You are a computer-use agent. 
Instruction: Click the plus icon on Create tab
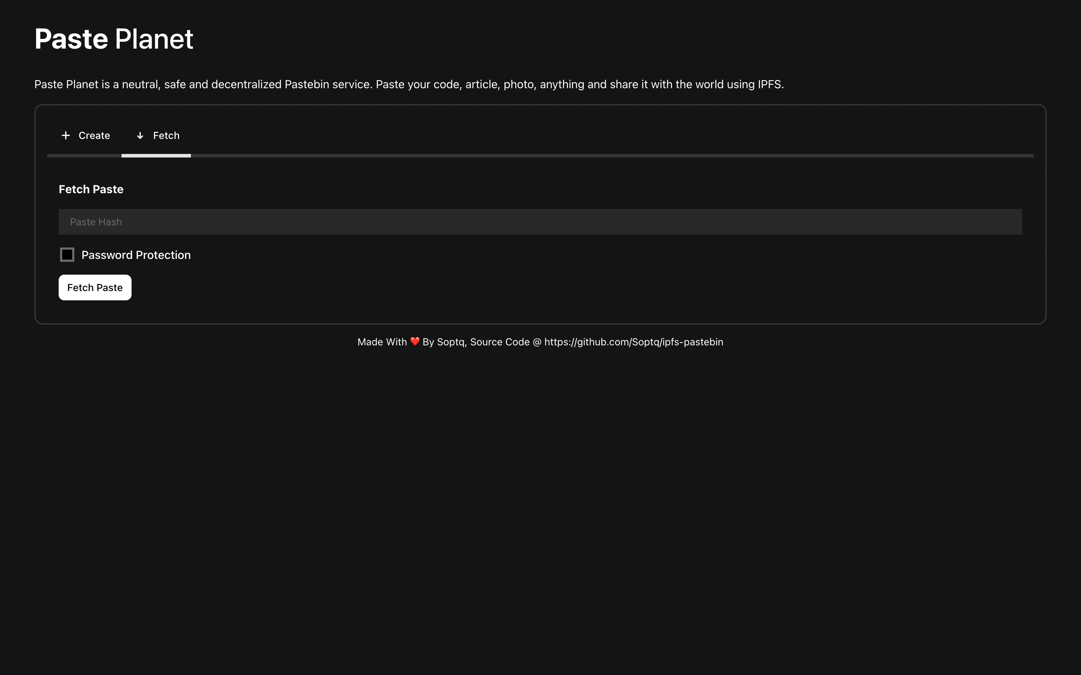(x=66, y=135)
